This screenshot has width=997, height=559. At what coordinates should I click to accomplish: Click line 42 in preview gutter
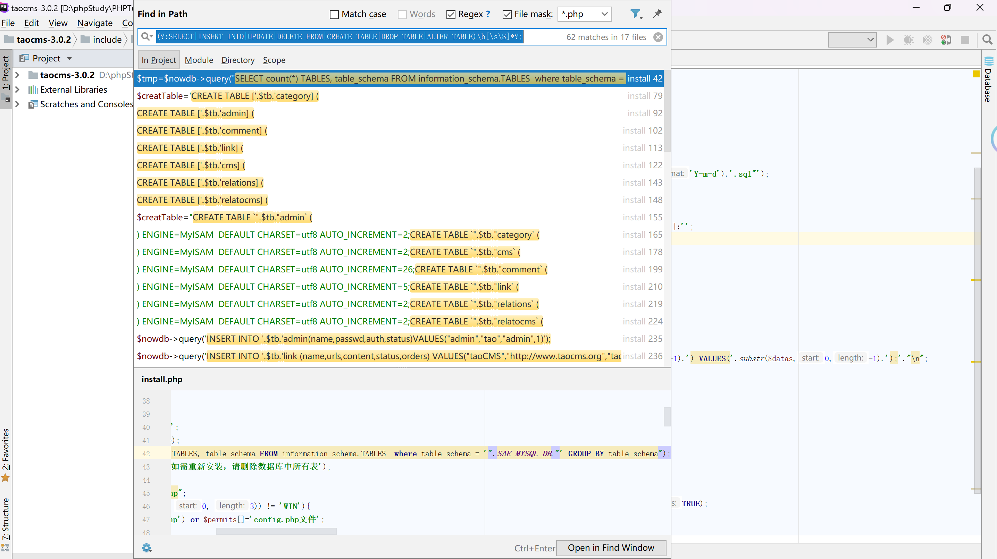click(146, 454)
